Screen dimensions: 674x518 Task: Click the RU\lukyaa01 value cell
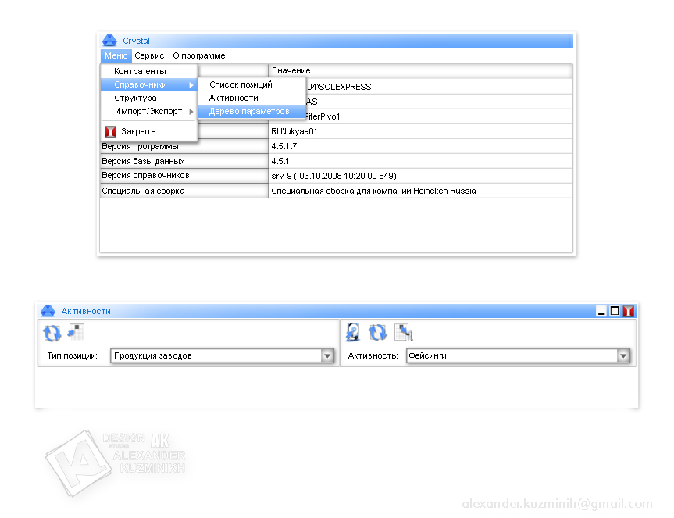pyautogui.click(x=420, y=131)
